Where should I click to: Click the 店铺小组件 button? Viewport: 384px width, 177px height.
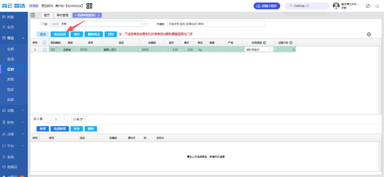(x=267, y=6)
